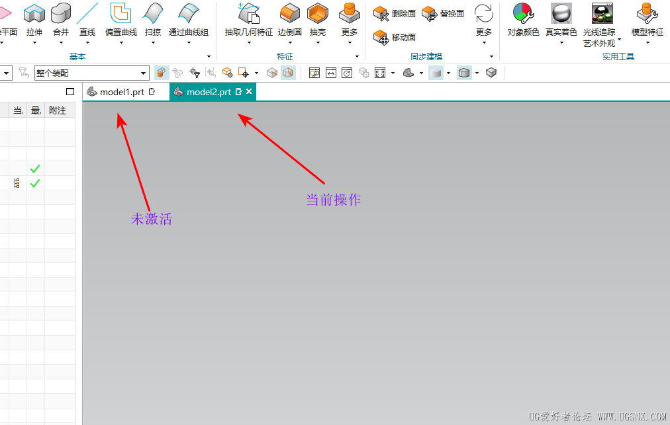
Task: Click the cube with orange edge icon
Action: click(271, 73)
